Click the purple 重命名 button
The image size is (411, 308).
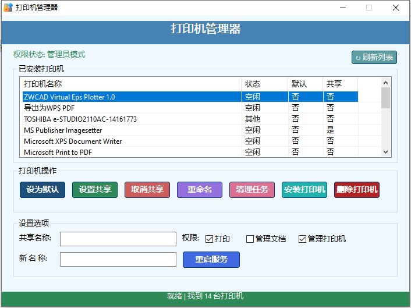200,190
